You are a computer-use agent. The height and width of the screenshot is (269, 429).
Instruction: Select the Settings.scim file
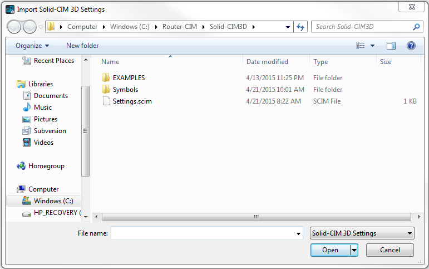[x=132, y=101]
